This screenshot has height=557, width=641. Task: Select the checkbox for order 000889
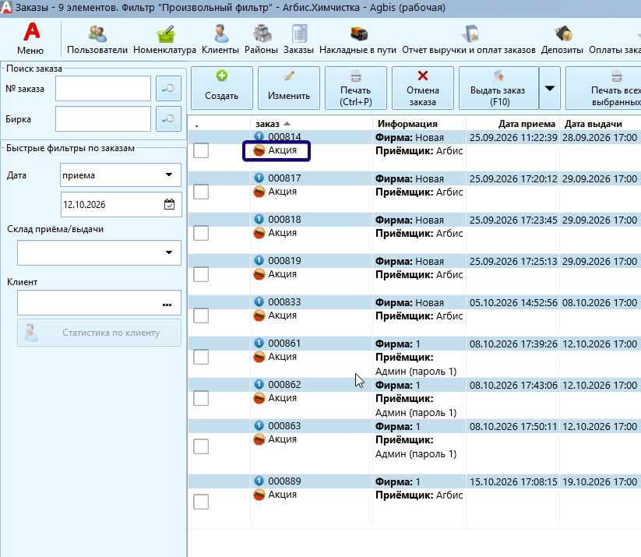click(201, 502)
